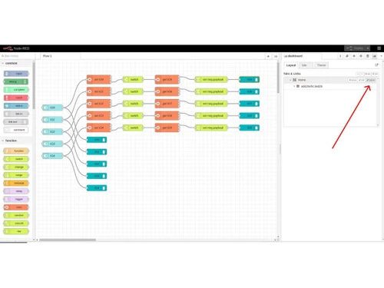The height and width of the screenshot is (288, 384).
Task: Click the Deploy button
Action: 356,48
